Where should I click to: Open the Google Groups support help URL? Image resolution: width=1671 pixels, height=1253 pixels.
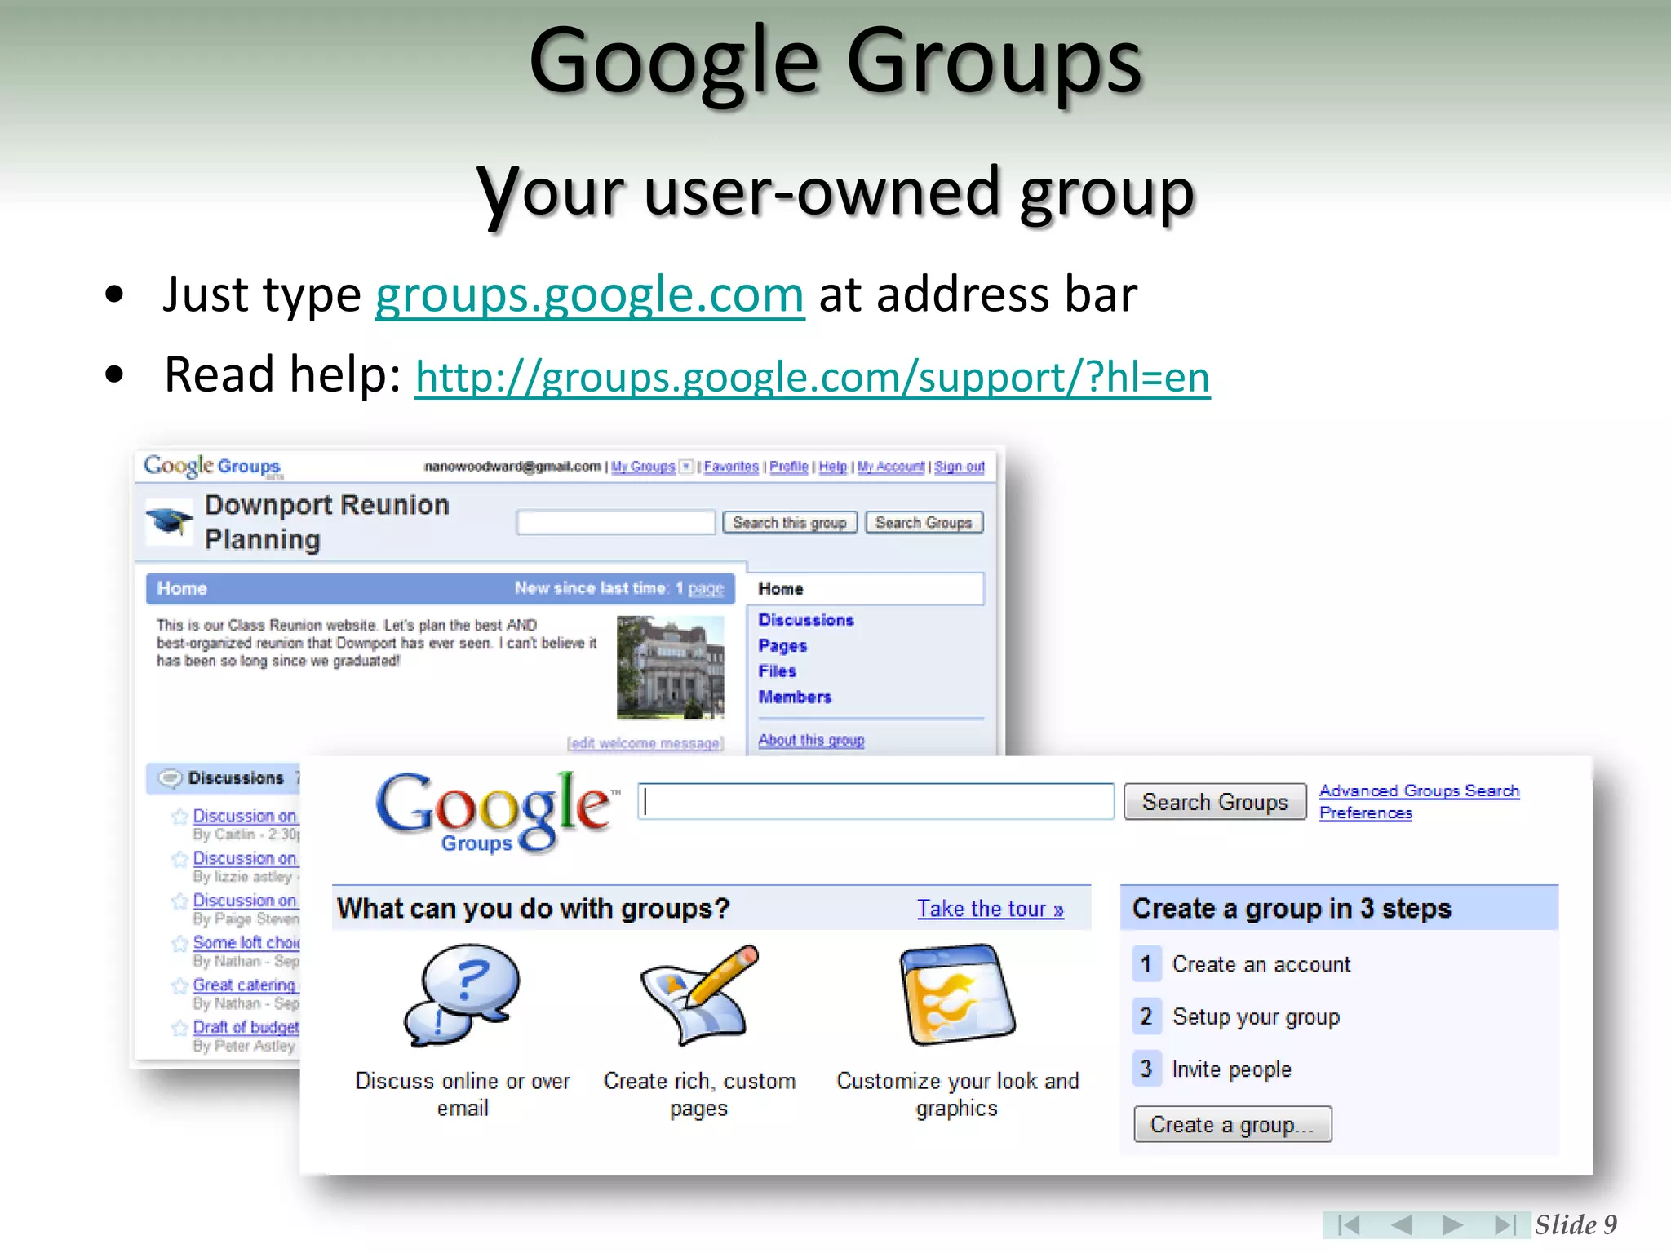pyautogui.click(x=813, y=377)
